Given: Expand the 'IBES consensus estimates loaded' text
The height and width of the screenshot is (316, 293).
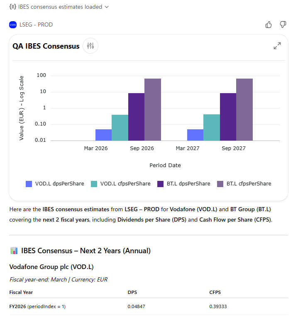Looking at the screenshot, I should pyautogui.click(x=60, y=7).
